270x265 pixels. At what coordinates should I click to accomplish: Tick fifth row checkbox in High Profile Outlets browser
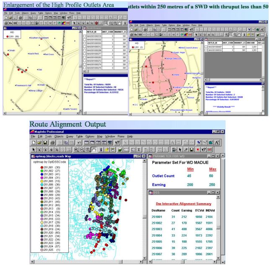tap(85, 50)
